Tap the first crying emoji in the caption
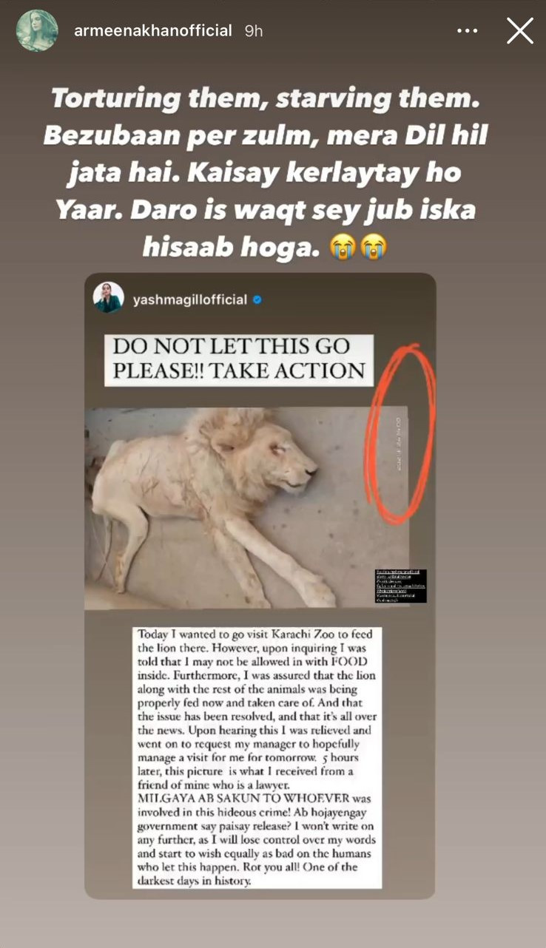This screenshot has height=948, width=546. (343, 247)
